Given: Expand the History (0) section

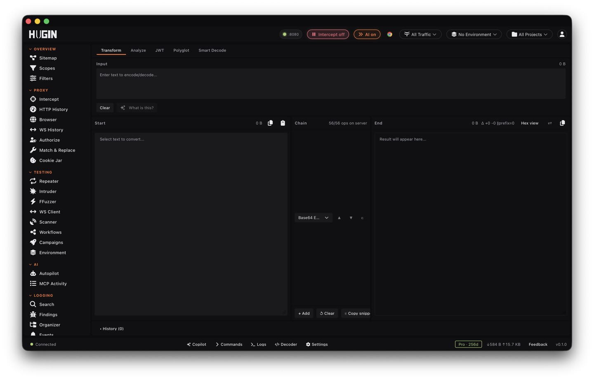Looking at the screenshot, I should pyautogui.click(x=112, y=328).
